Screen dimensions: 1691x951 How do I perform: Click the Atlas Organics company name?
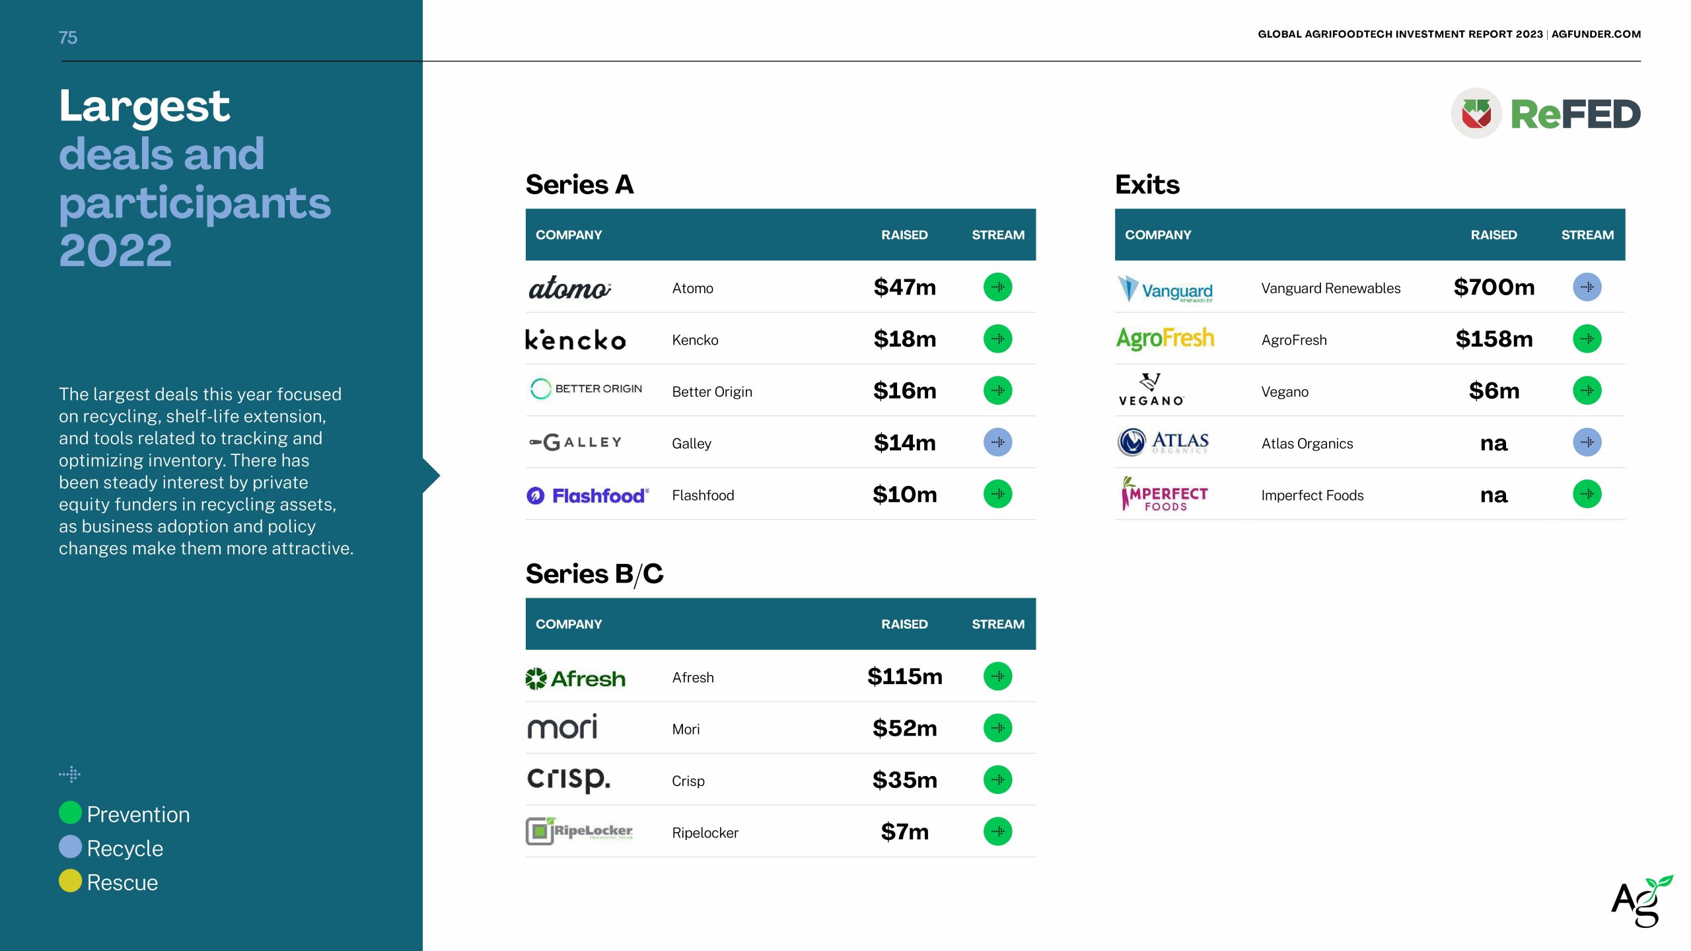point(1307,444)
